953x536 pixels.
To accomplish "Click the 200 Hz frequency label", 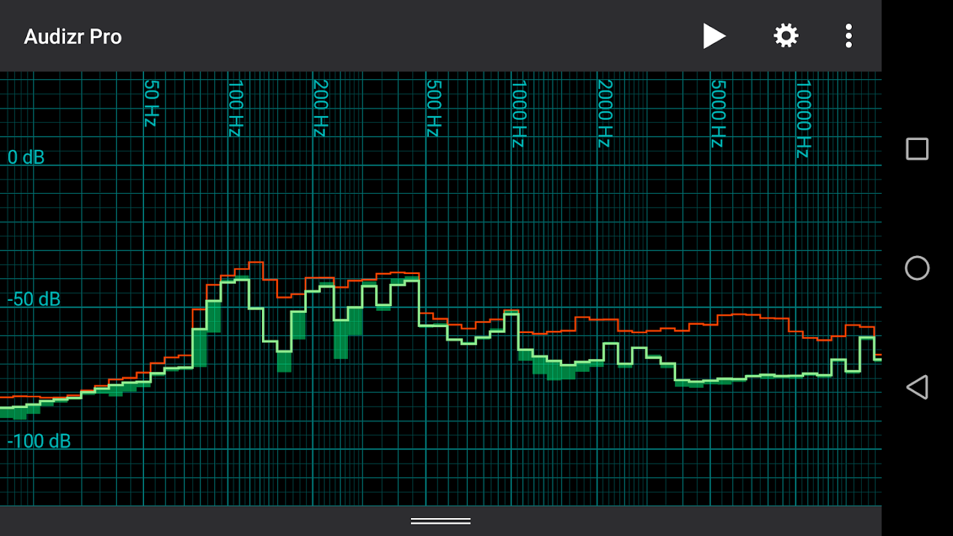I will (x=320, y=109).
